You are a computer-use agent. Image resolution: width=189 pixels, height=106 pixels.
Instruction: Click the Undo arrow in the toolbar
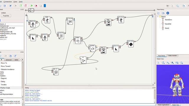11,6
